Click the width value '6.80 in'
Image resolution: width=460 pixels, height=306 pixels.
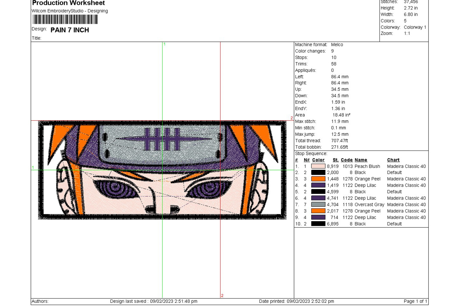point(411,15)
